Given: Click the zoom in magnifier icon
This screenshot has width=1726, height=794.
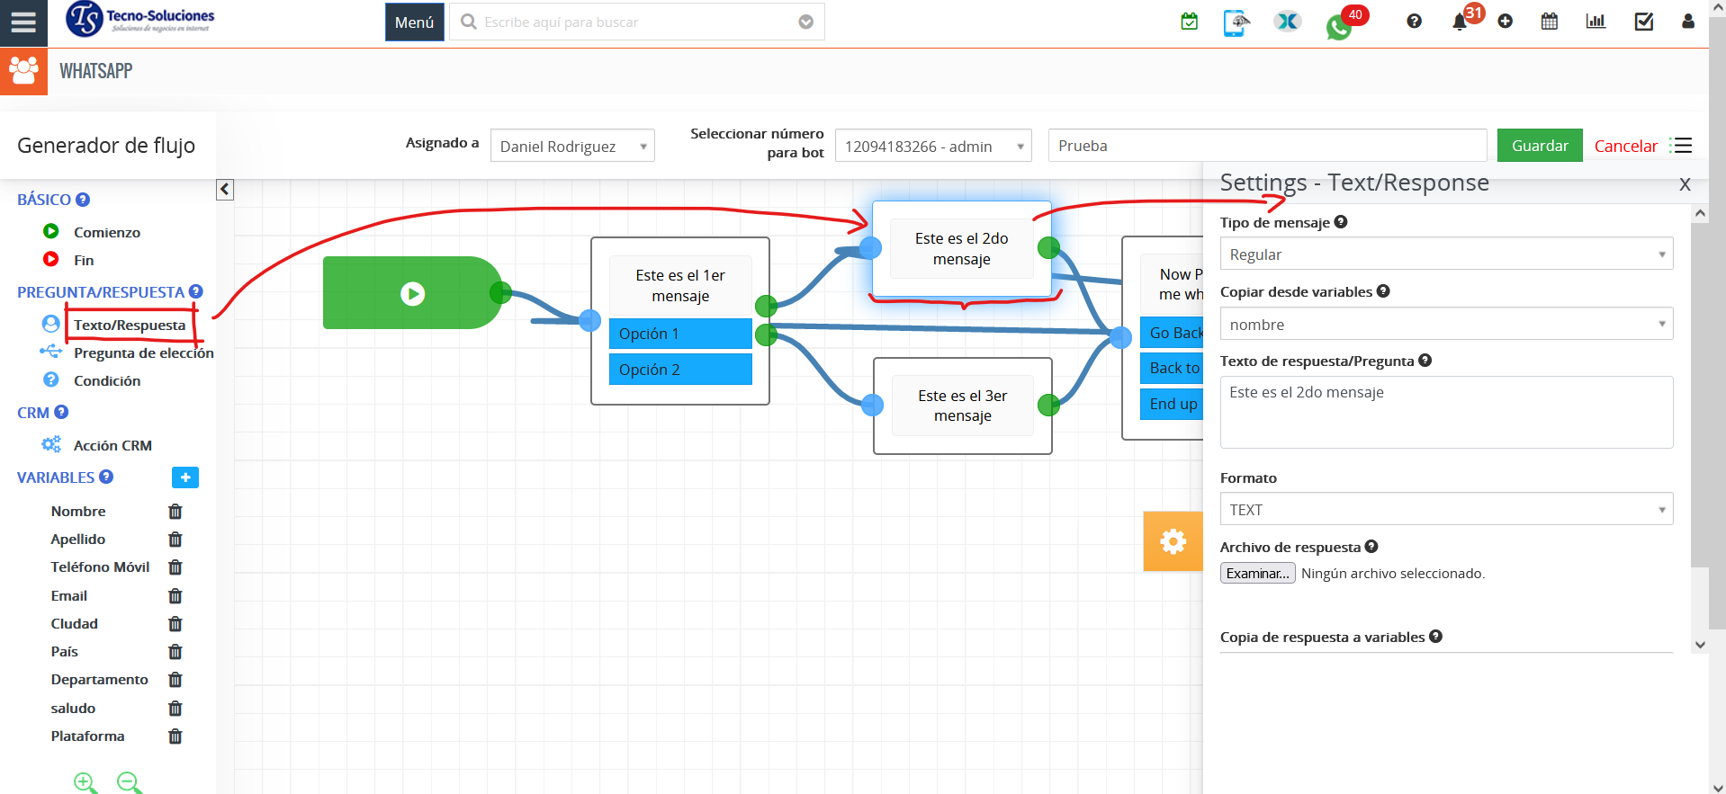Looking at the screenshot, I should (x=85, y=783).
